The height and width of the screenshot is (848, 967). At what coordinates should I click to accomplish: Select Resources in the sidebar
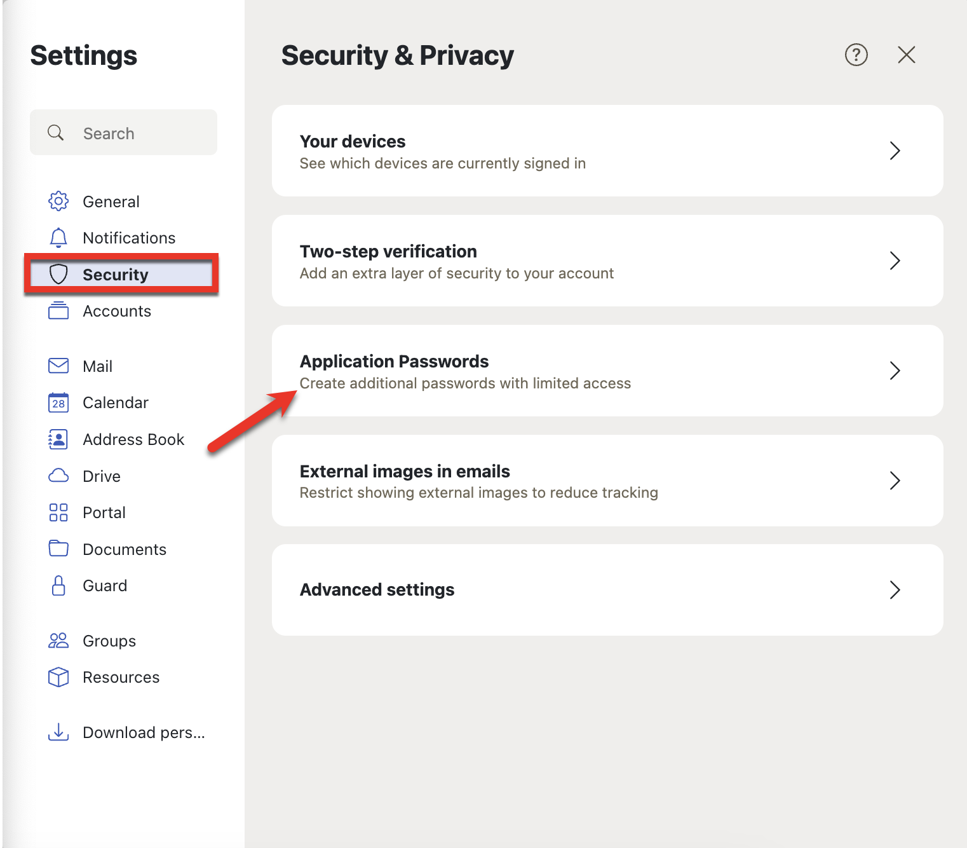coord(121,677)
